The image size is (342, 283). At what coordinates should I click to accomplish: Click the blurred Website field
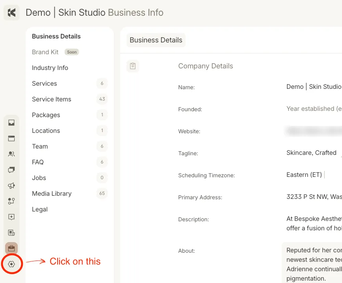coord(313,131)
